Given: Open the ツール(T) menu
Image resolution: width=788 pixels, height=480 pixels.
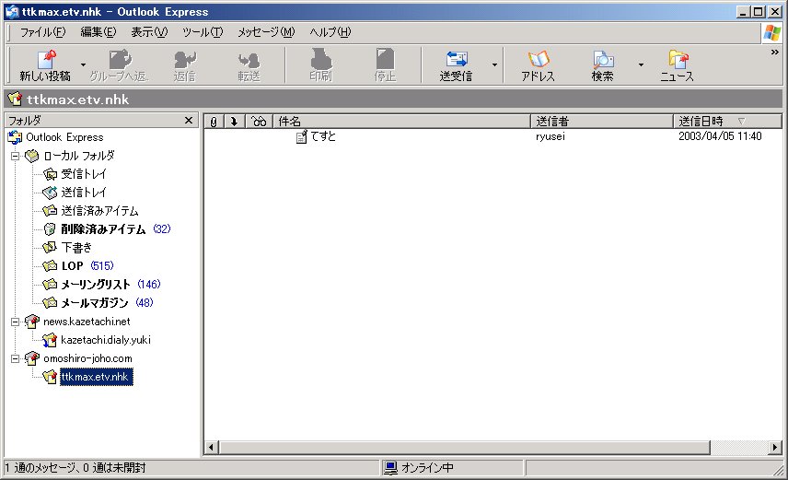Looking at the screenshot, I should [203, 32].
